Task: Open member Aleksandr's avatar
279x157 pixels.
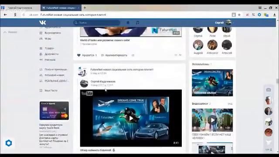Action: (x=212, y=44)
